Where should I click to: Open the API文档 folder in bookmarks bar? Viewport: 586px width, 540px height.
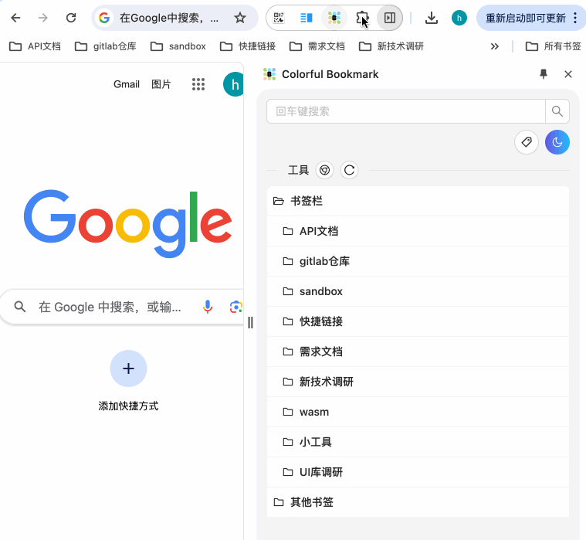[35, 46]
